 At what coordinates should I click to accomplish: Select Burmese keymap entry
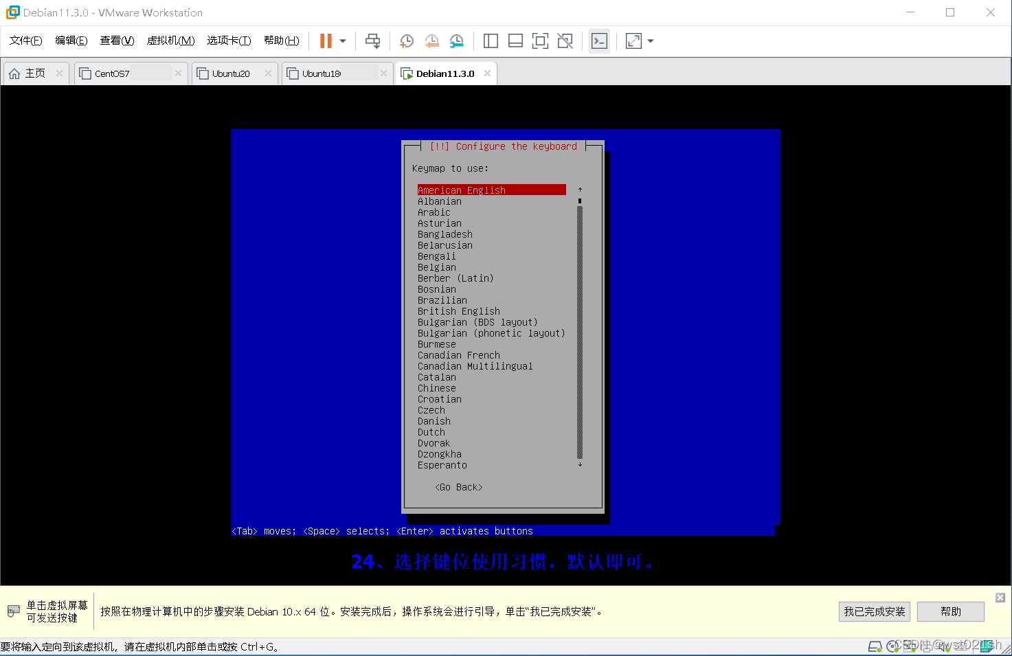pyautogui.click(x=437, y=344)
